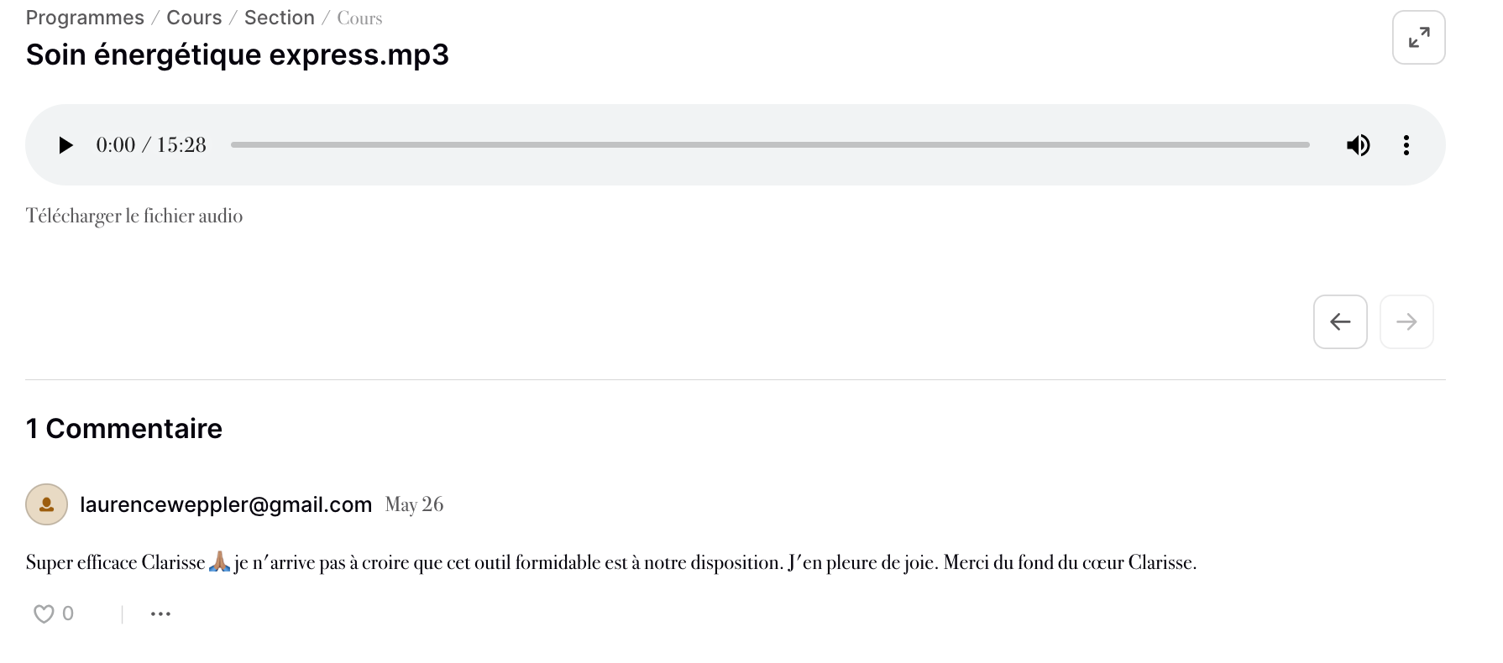Like the comment with heart icon
The width and height of the screenshot is (1503, 663).
tap(44, 614)
